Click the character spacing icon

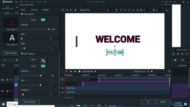click(x=154, y=10)
